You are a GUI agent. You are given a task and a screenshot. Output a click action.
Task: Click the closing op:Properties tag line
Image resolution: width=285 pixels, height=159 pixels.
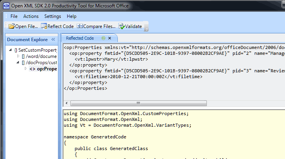click(86, 88)
